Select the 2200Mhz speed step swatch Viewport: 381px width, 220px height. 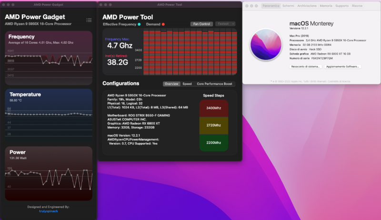point(213,143)
